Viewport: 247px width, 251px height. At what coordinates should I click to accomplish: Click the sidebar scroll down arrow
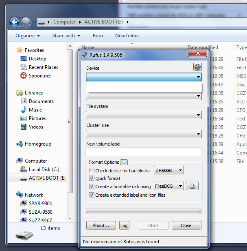click(70, 218)
